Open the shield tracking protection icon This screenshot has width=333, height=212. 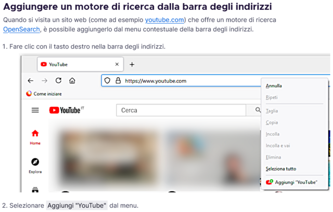click(x=107, y=81)
